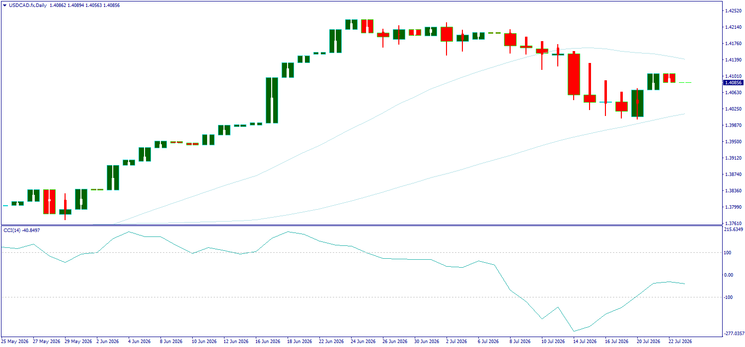Click the 1.37990 price axis label
This screenshot has height=347, width=745.
pos(734,207)
